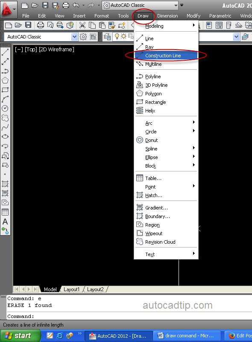The height and width of the screenshot is (342, 252).
Task: Expand the Modeling submenu
Action: click(166, 26)
